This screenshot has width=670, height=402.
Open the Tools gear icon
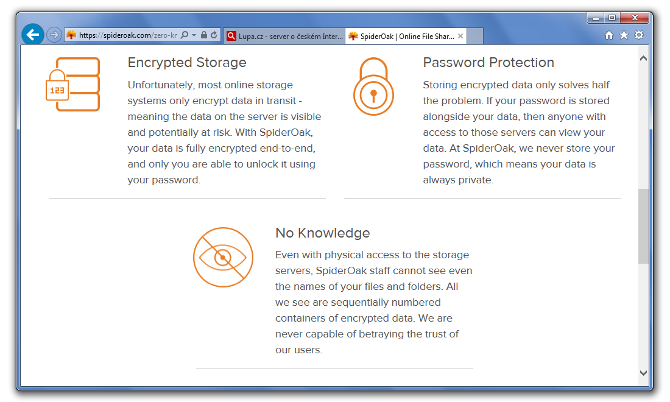(639, 35)
